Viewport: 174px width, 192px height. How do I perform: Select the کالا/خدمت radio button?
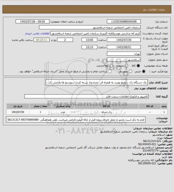[x=111, y=66]
